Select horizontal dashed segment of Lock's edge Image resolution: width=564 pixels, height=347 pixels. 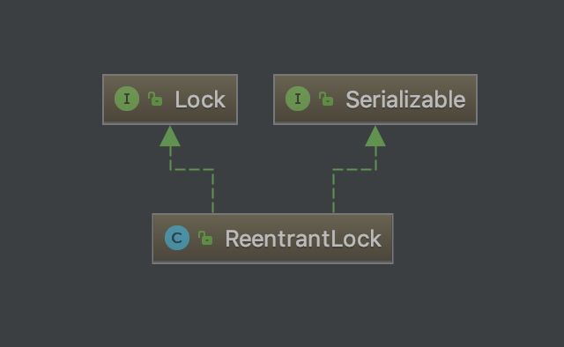(191, 169)
